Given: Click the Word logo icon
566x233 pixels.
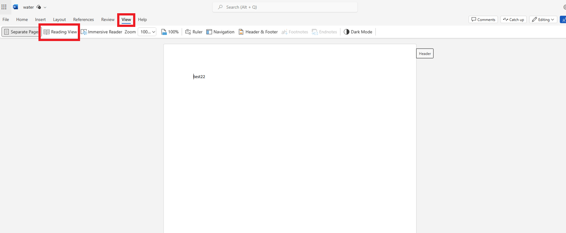Looking at the screenshot, I should 15,7.
